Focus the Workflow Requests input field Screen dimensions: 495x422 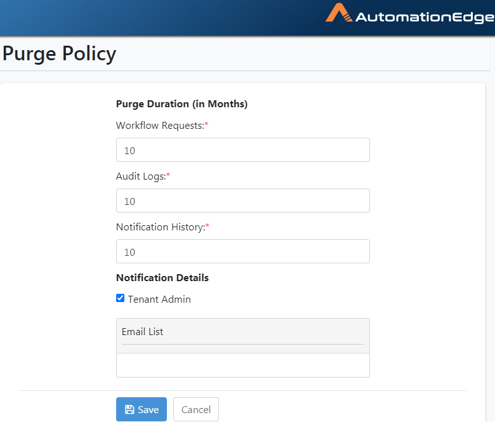243,150
